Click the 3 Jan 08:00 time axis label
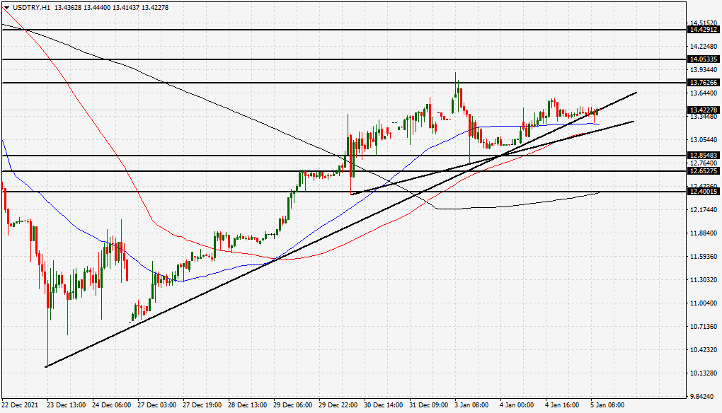 (472, 405)
